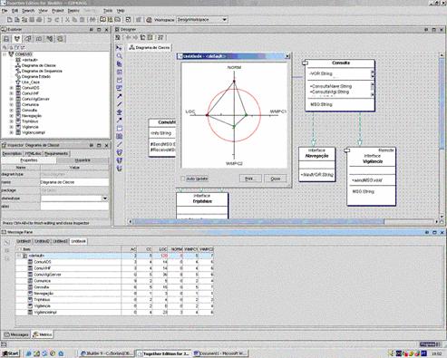Click the Close button in chart dialog
The width and height of the screenshot is (447, 358).
point(276,179)
